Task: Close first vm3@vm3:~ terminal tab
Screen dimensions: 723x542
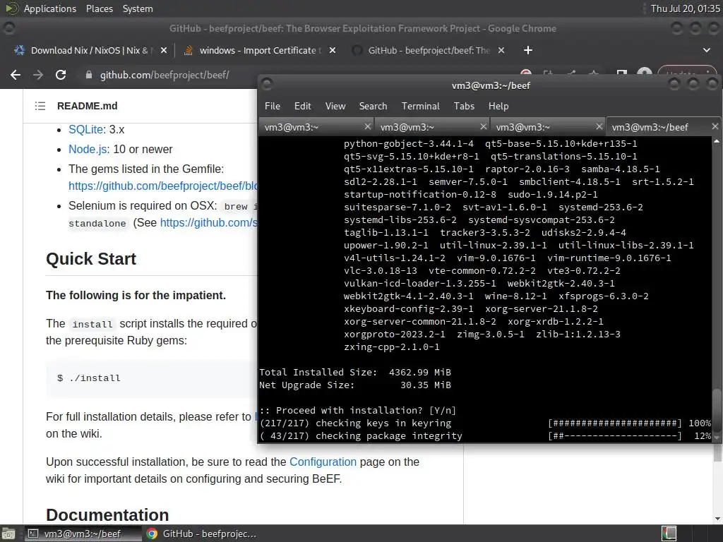Action: pos(367,126)
